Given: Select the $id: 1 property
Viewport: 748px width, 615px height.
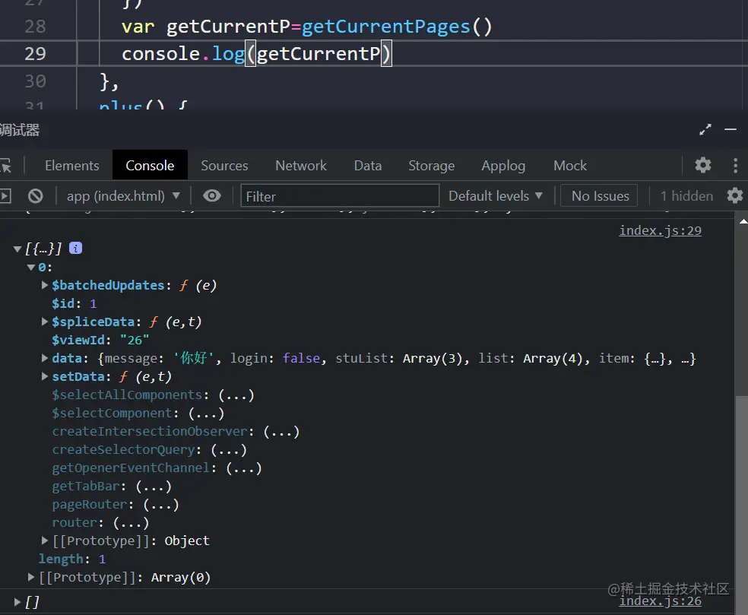Looking at the screenshot, I should 74,303.
